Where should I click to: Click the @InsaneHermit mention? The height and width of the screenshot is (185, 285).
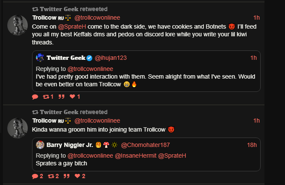point(135,156)
